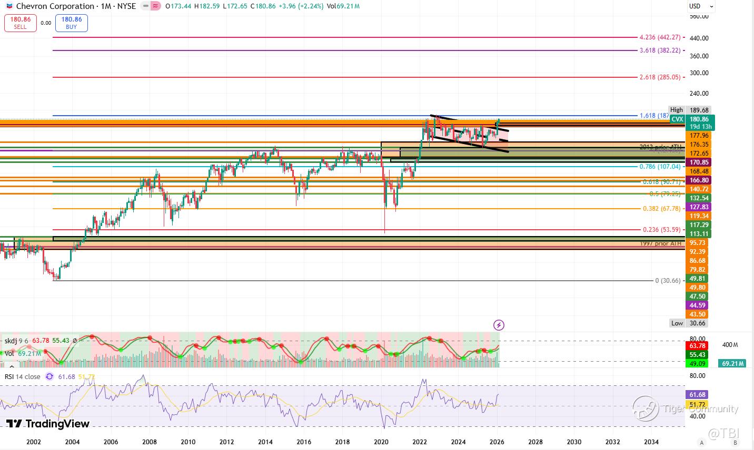Click the 2008 label on the time axis
This screenshot has width=754, height=450.
click(150, 443)
